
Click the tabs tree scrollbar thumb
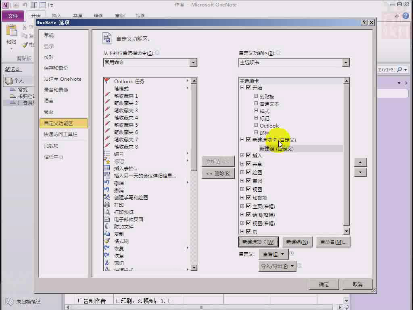[346, 155]
